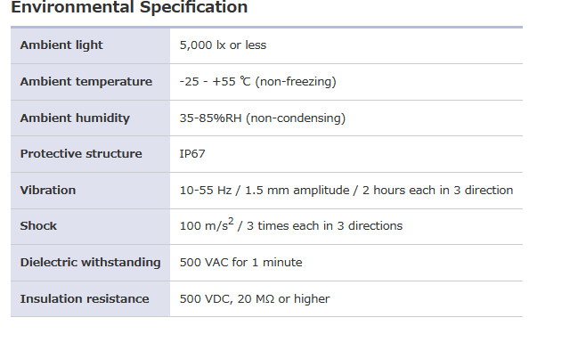Image resolution: width=586 pixels, height=342 pixels.
Task: Click the 5,000 lx or less value
Action: pyautogui.click(x=223, y=45)
